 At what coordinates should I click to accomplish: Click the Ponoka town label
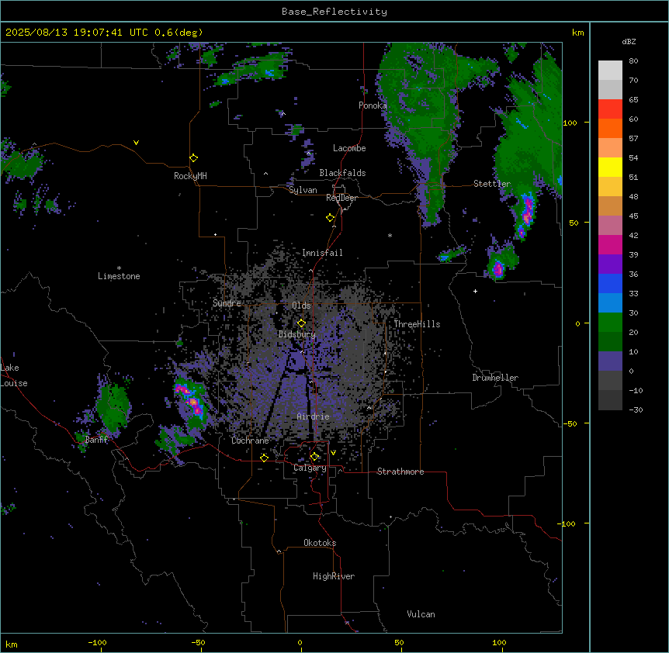coord(373,105)
